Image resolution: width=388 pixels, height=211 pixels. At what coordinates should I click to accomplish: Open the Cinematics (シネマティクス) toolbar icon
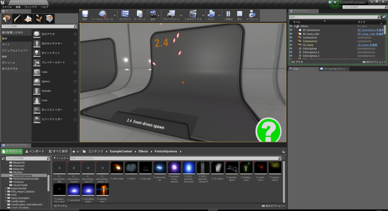click(193, 15)
